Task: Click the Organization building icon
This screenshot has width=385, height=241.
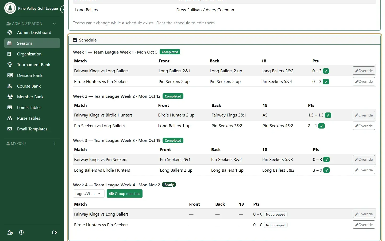Action: click(9, 54)
